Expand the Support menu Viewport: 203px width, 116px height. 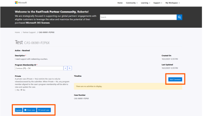(158, 3)
